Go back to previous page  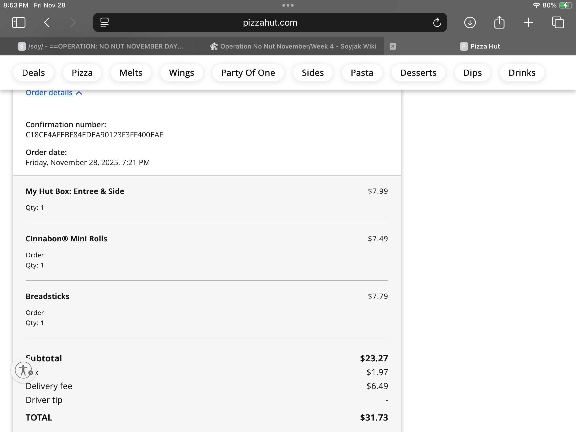point(47,22)
